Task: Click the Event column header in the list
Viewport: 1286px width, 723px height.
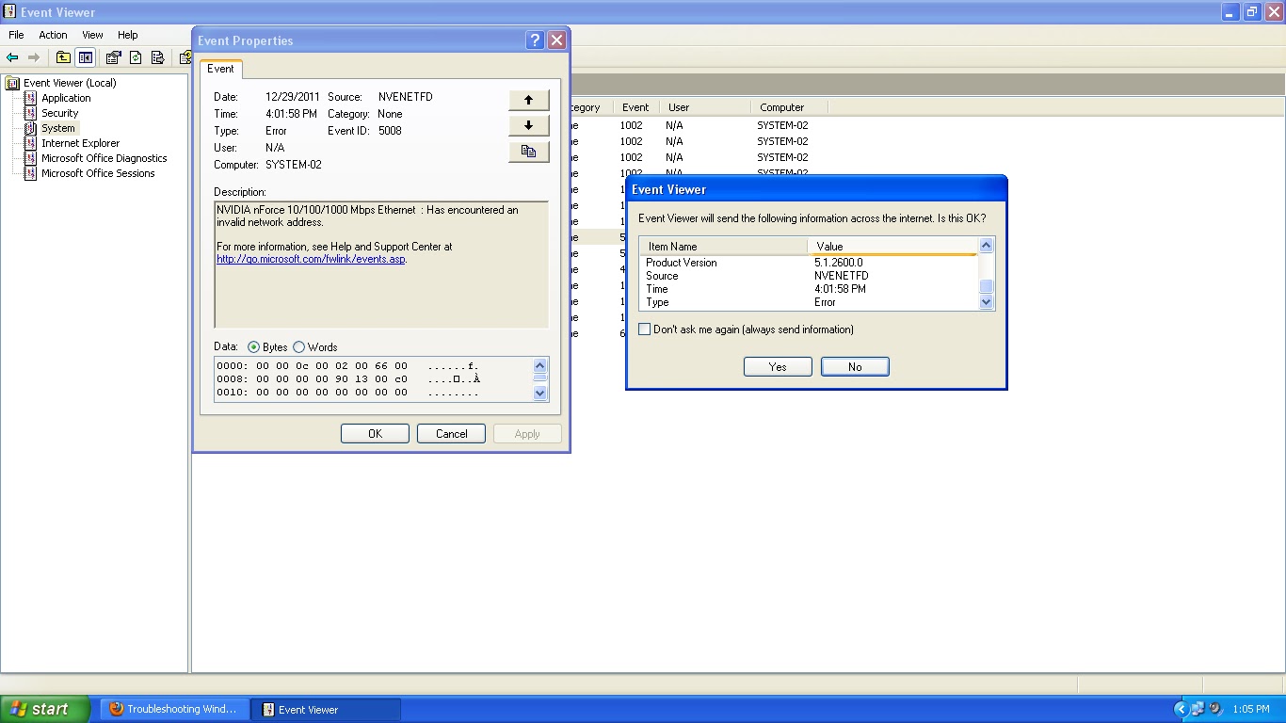Action: (x=635, y=107)
